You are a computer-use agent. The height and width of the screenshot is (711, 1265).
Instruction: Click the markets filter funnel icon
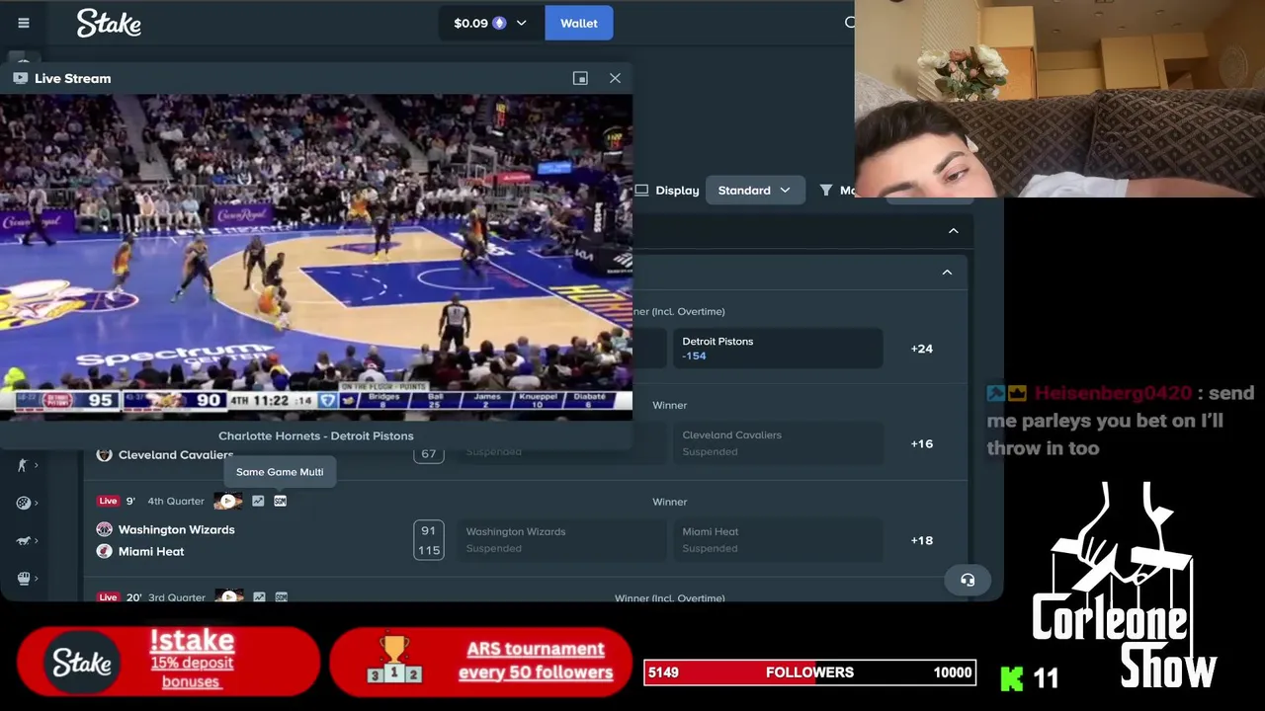click(826, 191)
